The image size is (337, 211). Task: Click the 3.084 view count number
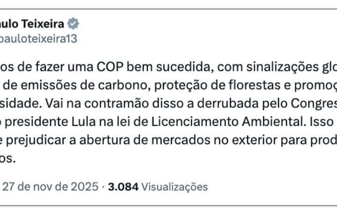[x=123, y=187]
